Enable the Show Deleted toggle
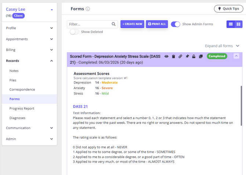This screenshot has width=246, height=175. point(75,32)
